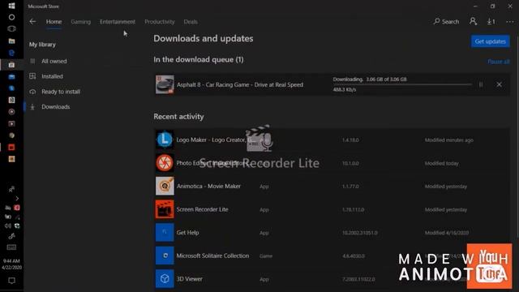Click the Photo Editor app icon
This screenshot has height=292, width=519.
(x=165, y=162)
